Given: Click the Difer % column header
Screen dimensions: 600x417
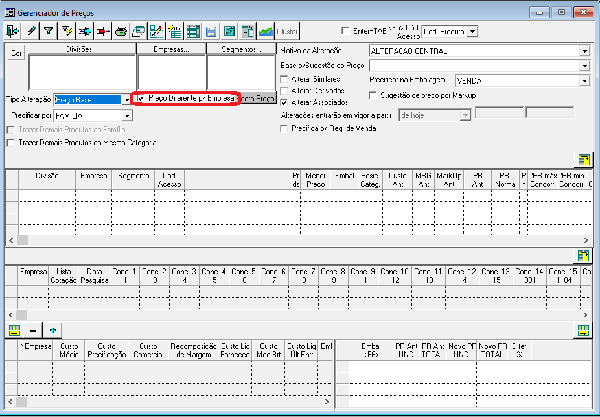Looking at the screenshot, I should [x=519, y=350].
